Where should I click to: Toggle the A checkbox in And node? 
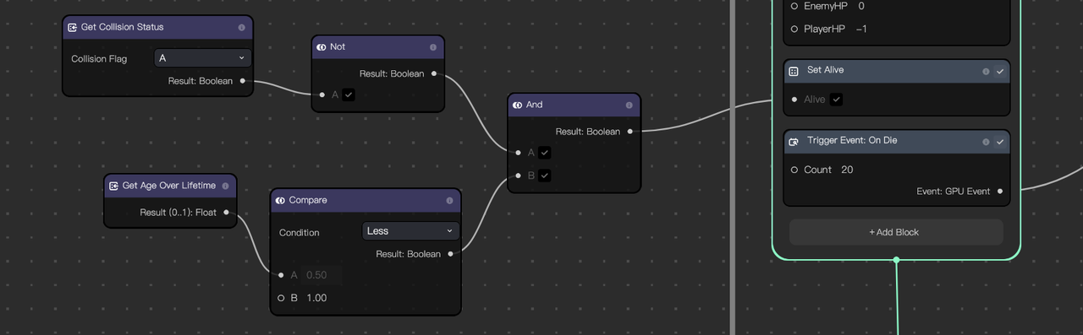[x=545, y=153]
